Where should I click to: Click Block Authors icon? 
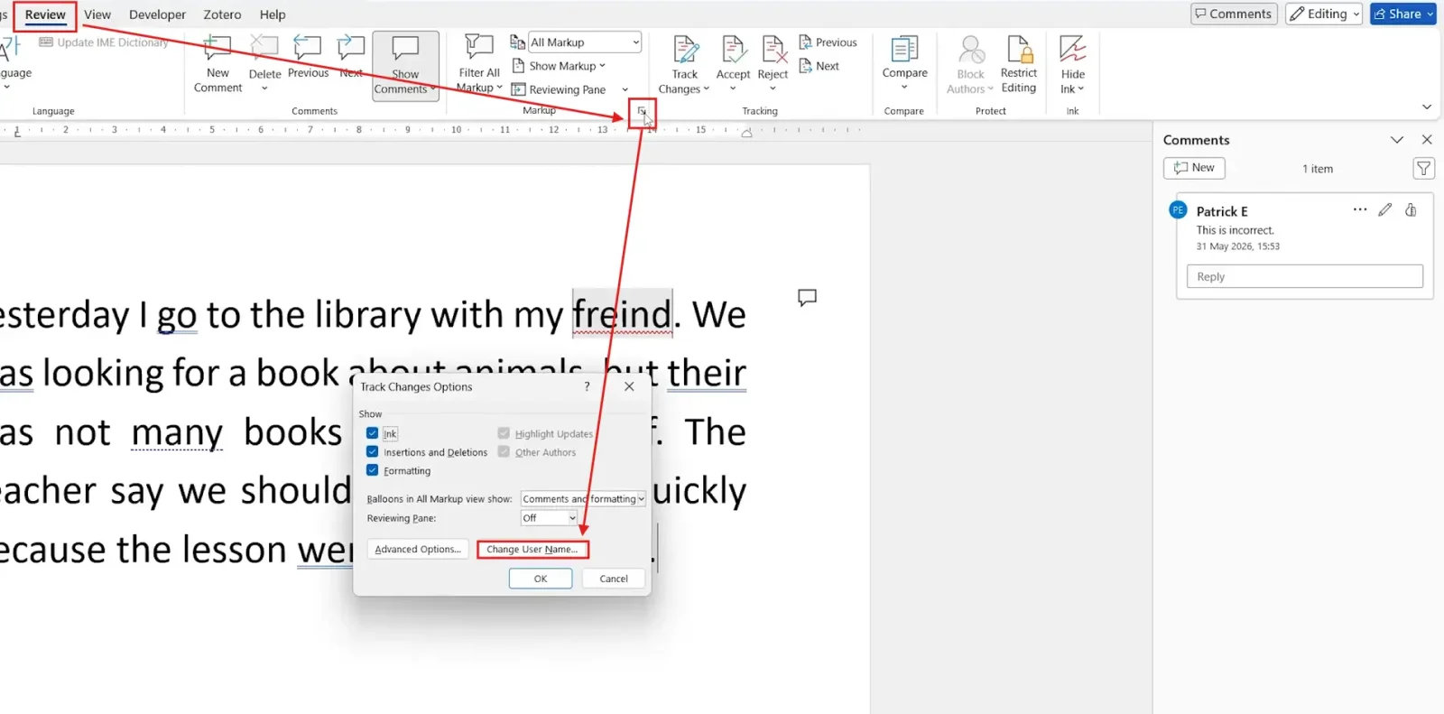(x=971, y=50)
